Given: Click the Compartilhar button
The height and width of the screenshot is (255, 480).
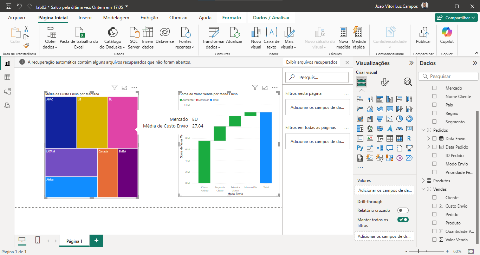Looking at the screenshot, I should click(x=457, y=18).
